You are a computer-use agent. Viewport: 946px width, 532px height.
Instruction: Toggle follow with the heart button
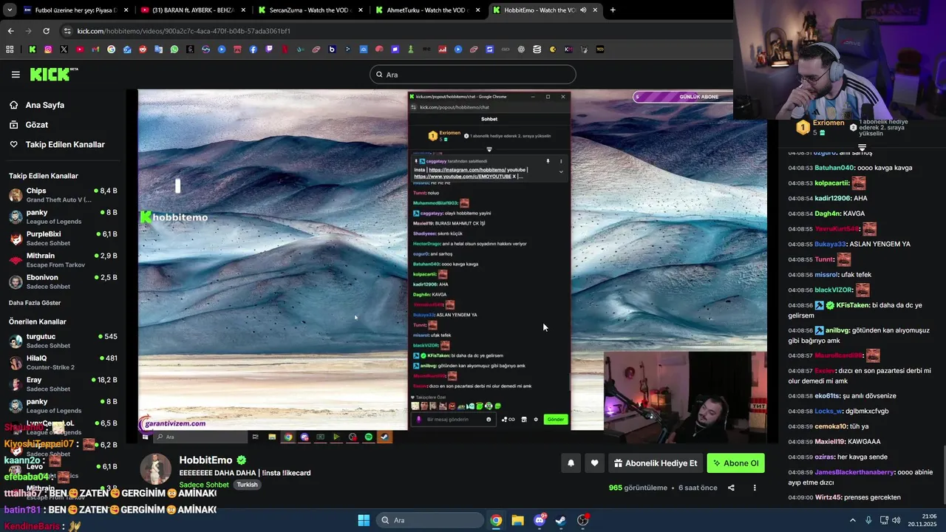pyautogui.click(x=594, y=463)
